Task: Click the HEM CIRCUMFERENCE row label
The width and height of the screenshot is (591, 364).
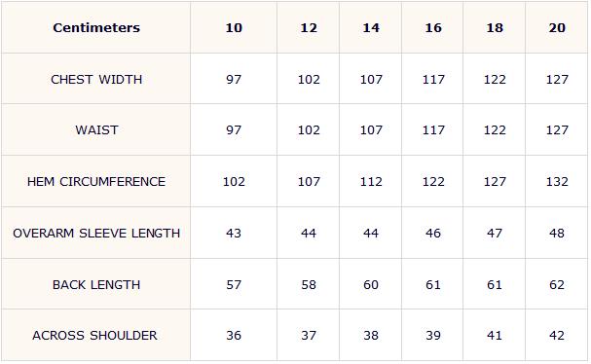Action: click(96, 182)
